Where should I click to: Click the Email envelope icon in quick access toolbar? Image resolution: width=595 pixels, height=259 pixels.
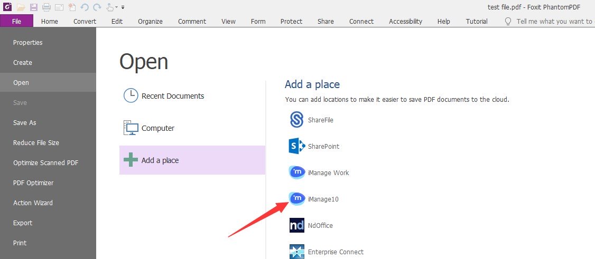pyautogui.click(x=59, y=7)
